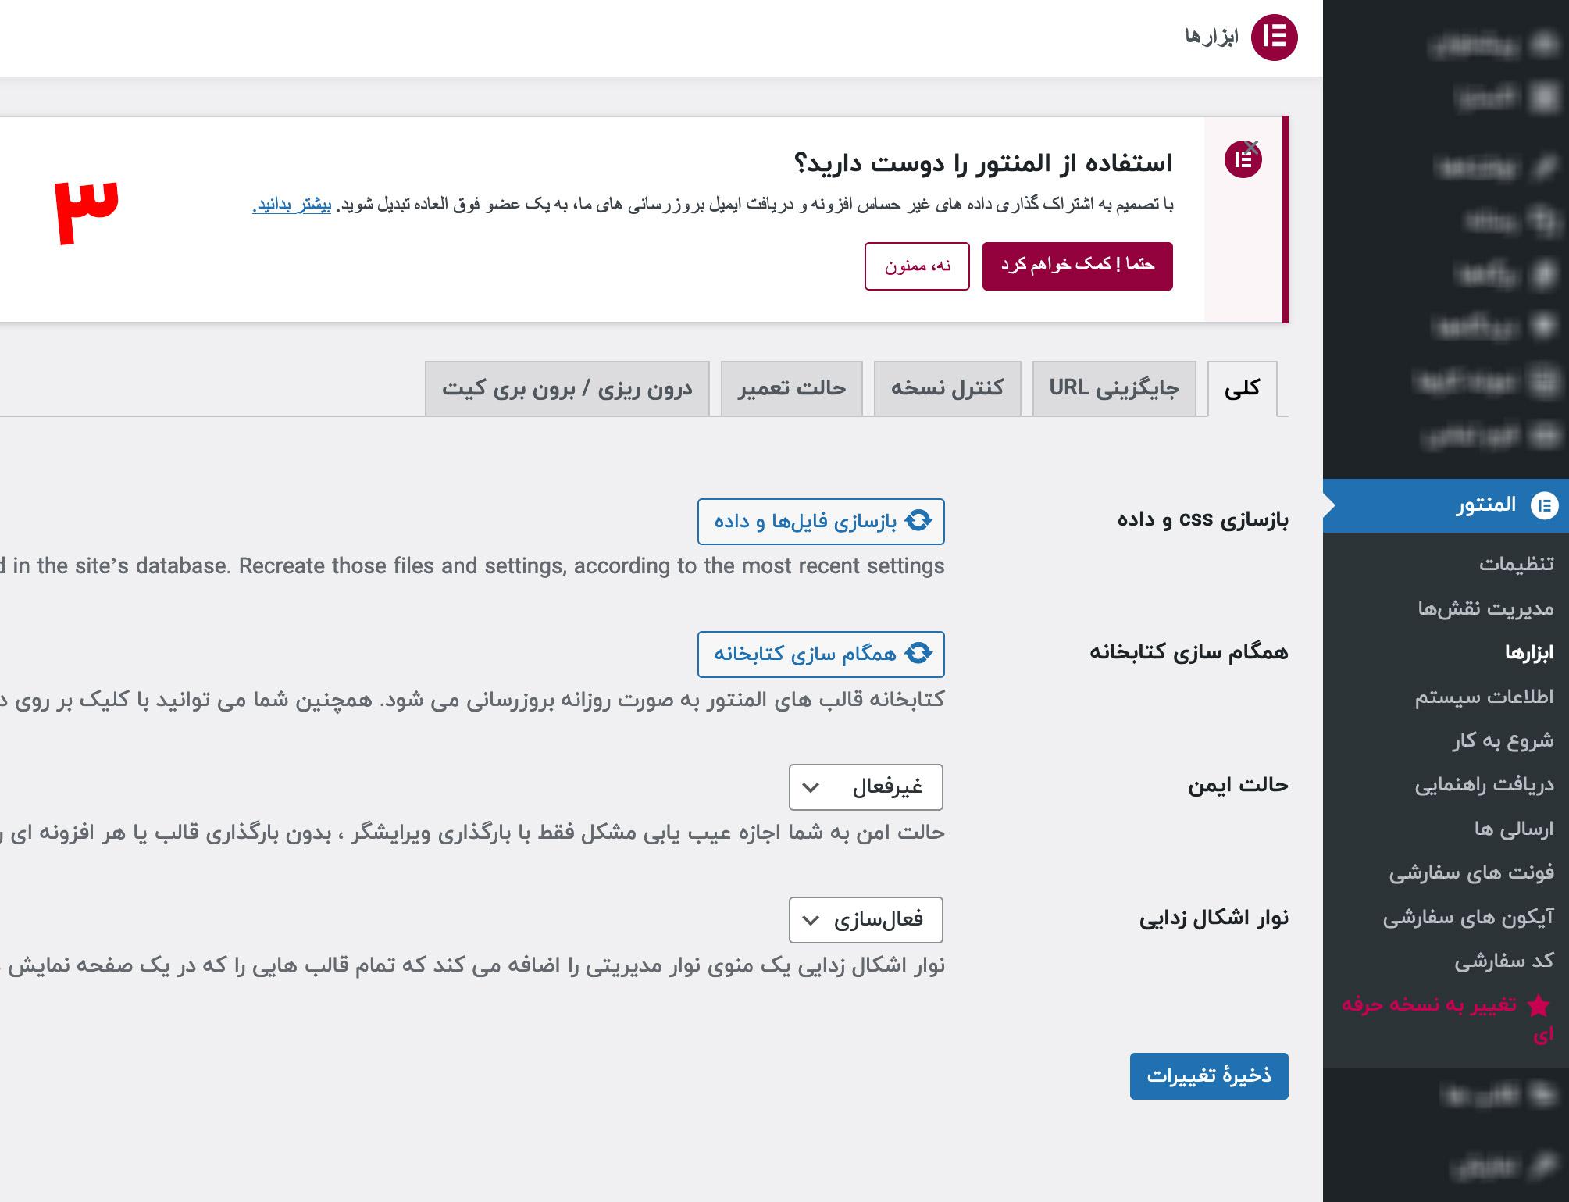Image resolution: width=1569 pixels, height=1202 pixels.
Task: Click 'بازسازی css و داده' setting label
Action: tap(1203, 520)
